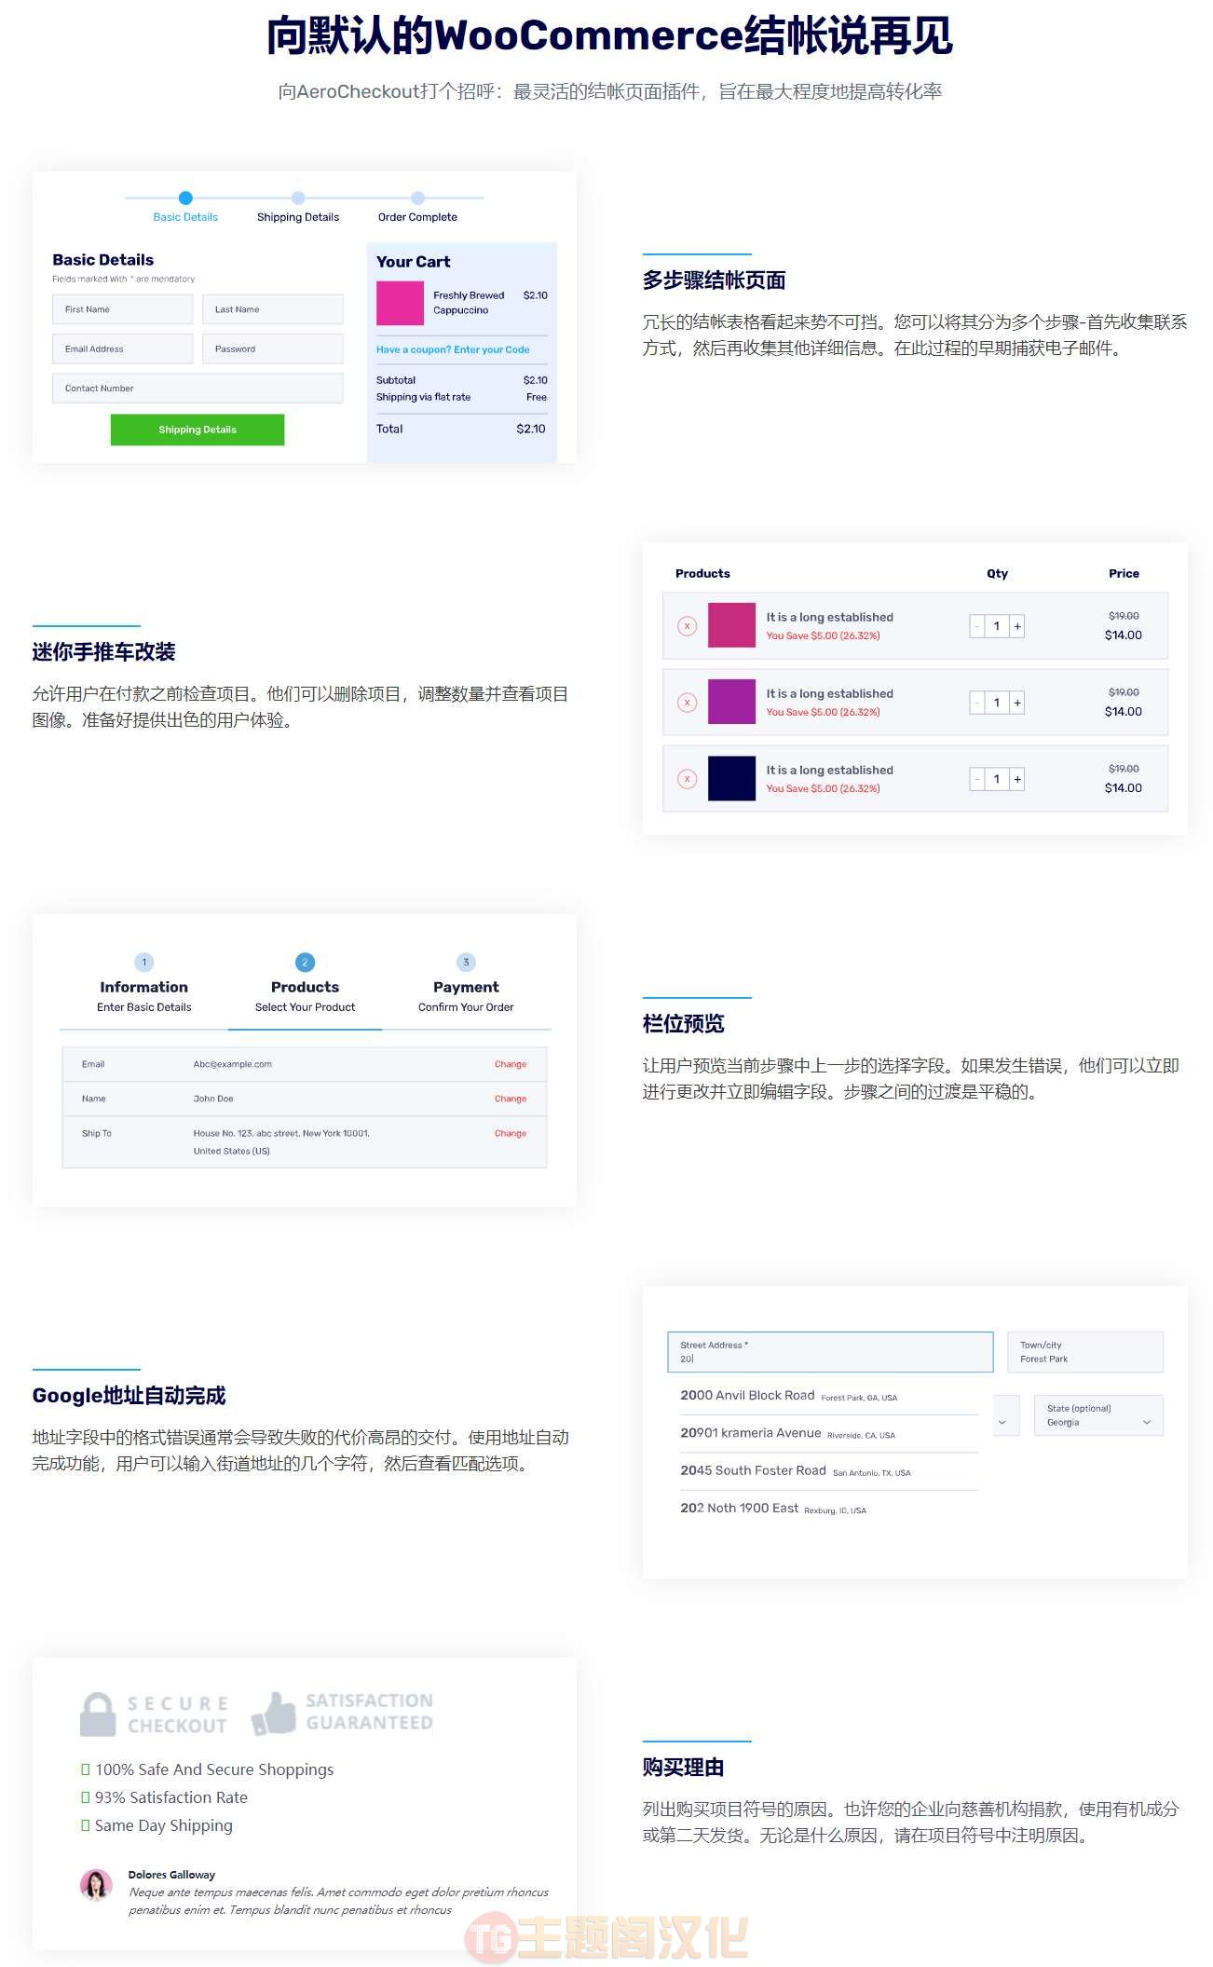Screen dimensions: 1213x1967
Task: Click the Satisfaction Guaranteed thumbs-up icon
Action: click(274, 1713)
